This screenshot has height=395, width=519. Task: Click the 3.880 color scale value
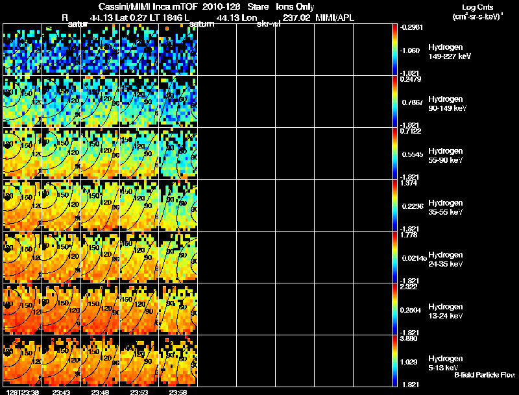pyautogui.click(x=409, y=339)
